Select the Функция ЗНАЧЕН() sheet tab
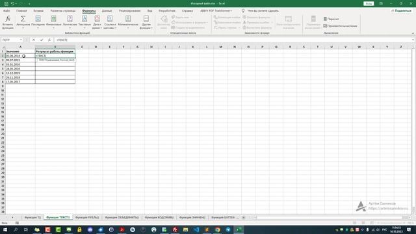416x234 pixels. point(192,218)
